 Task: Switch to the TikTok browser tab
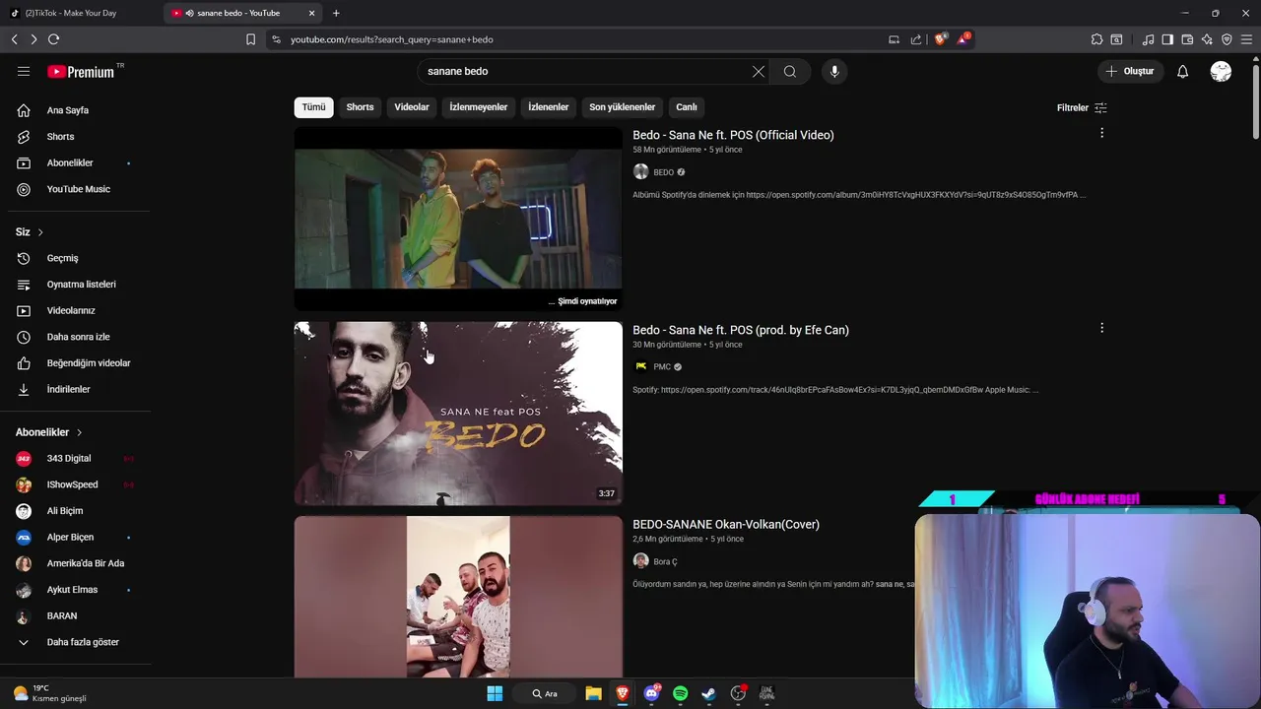point(79,13)
